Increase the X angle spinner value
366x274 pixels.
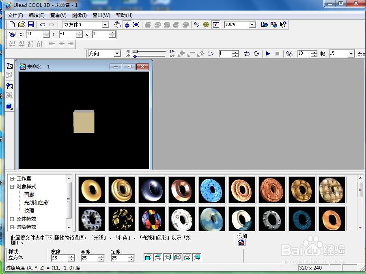(47, 33)
